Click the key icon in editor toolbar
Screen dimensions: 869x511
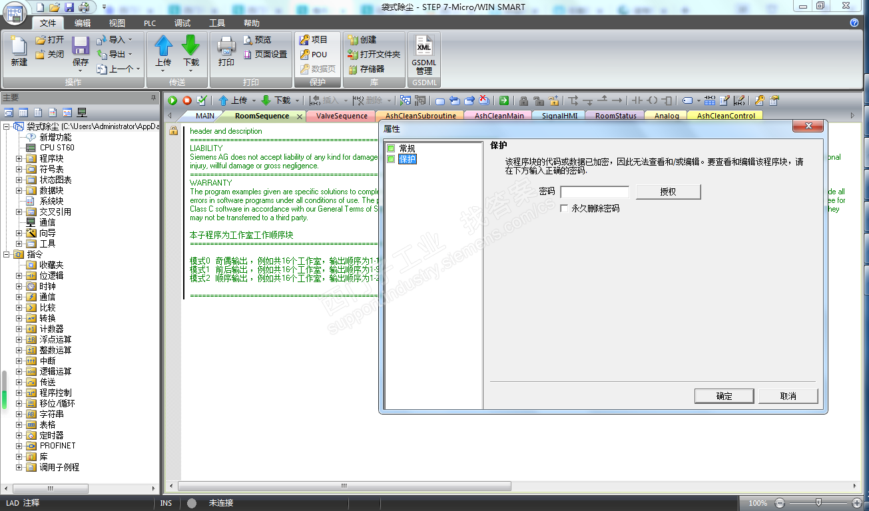pos(759,100)
